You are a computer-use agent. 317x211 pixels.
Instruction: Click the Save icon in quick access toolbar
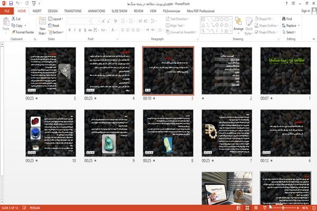(x=11, y=4)
